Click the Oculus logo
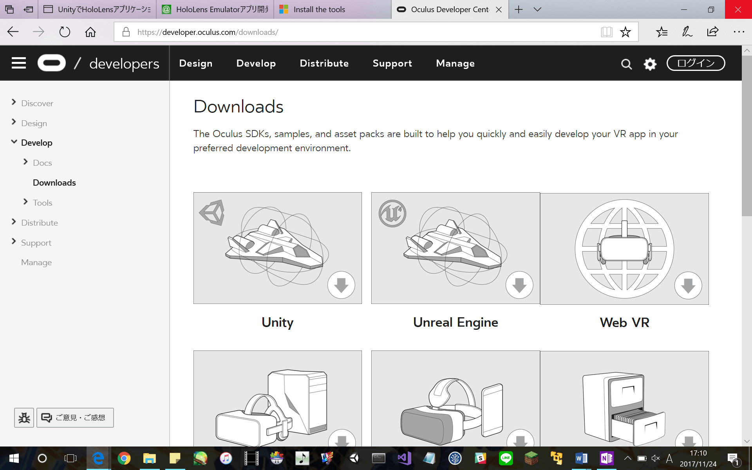Screen dimensions: 752x470 point(52,63)
